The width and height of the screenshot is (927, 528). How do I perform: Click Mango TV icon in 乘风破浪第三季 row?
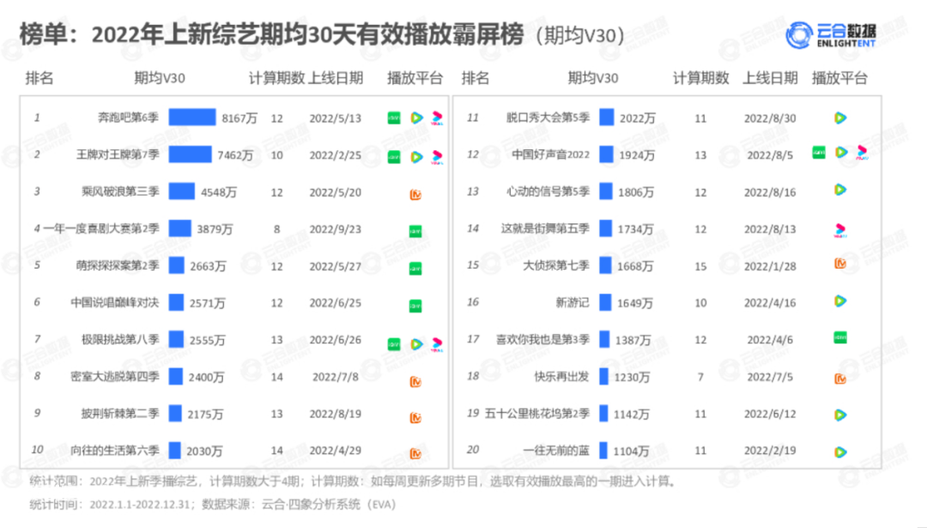click(x=415, y=195)
